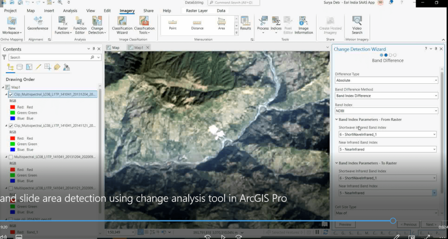Launch Video Search

coord(357,26)
